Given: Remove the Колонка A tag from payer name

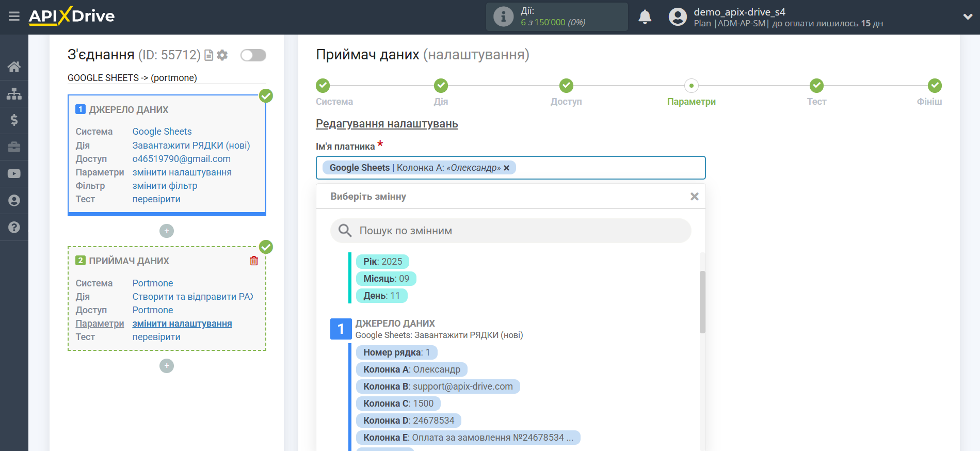Looking at the screenshot, I should coord(507,168).
